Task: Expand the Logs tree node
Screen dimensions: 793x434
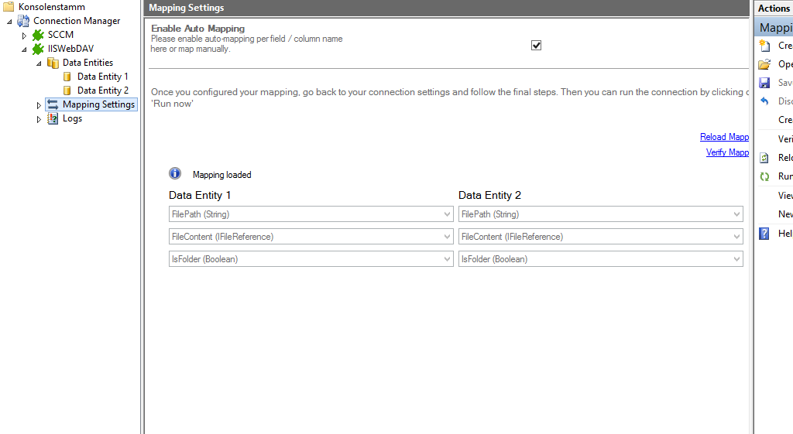Action: (x=39, y=119)
